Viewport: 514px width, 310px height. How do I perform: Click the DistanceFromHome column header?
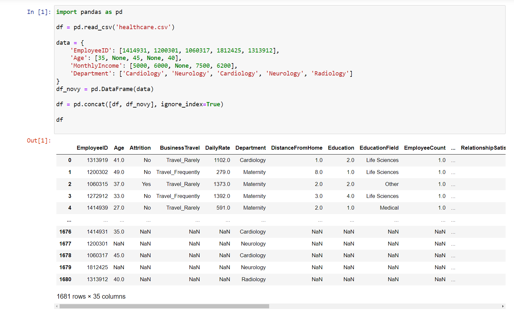point(297,148)
